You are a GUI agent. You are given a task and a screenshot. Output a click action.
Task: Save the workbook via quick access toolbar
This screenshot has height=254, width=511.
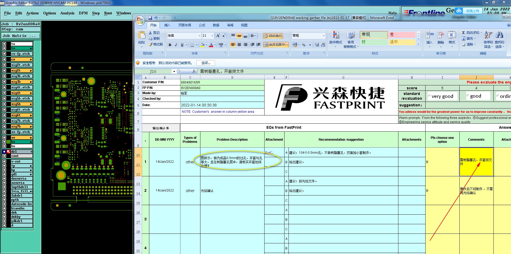(150, 18)
